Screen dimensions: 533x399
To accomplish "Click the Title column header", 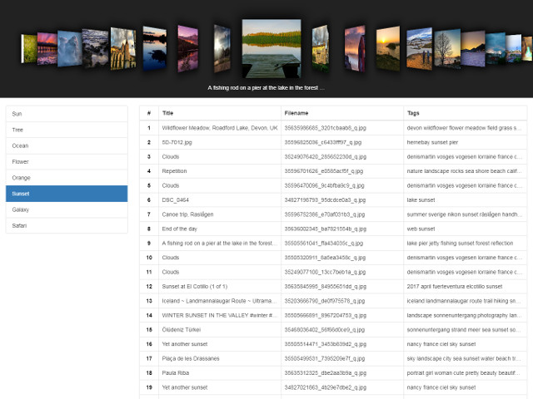I will click(168, 112).
